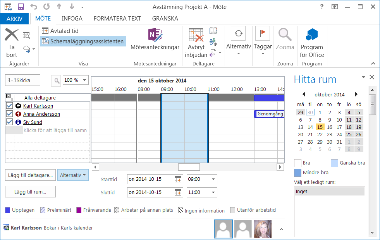Click Siv Sund's attendee info icon
The width and height of the screenshot is (380, 240).
[18, 122]
